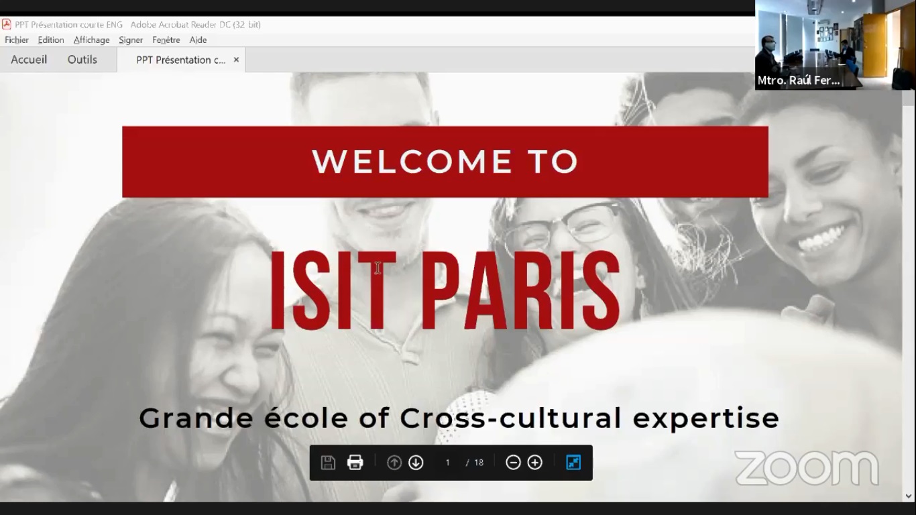This screenshot has width=916, height=515.
Task: Open the Edition menu
Action: click(51, 40)
